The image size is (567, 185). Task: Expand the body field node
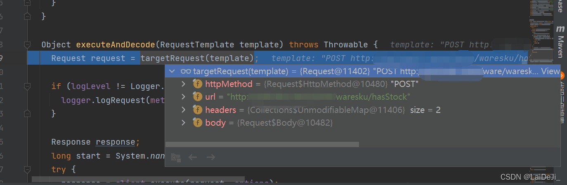(x=184, y=123)
